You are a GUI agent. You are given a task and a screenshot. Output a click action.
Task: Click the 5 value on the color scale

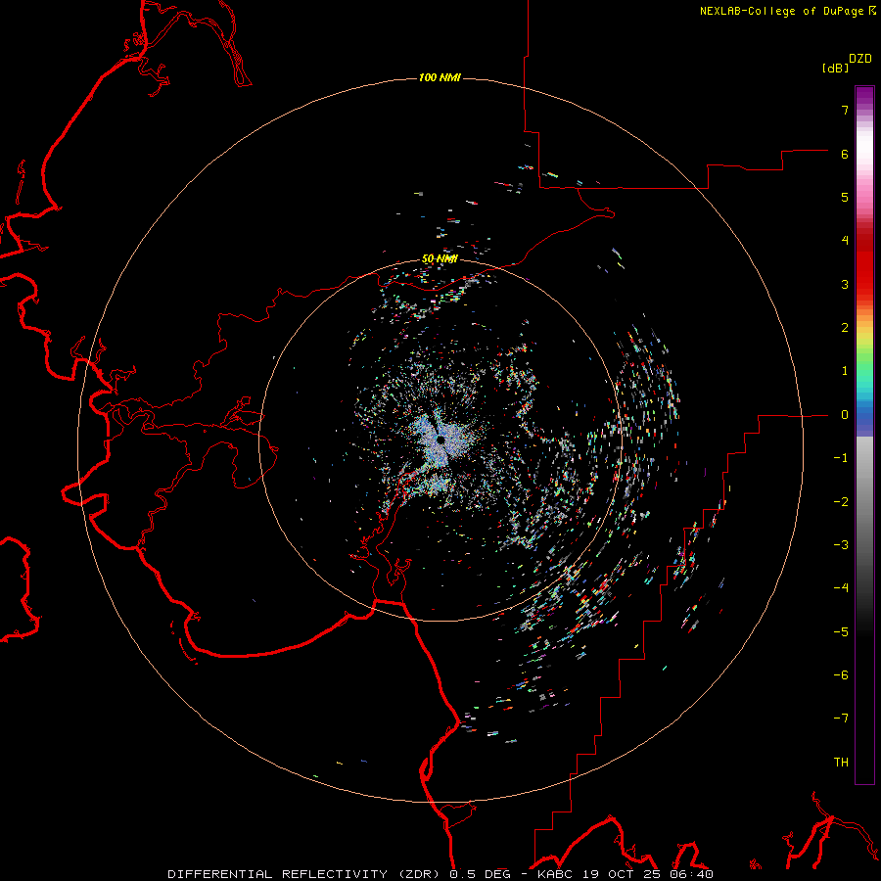(845, 197)
